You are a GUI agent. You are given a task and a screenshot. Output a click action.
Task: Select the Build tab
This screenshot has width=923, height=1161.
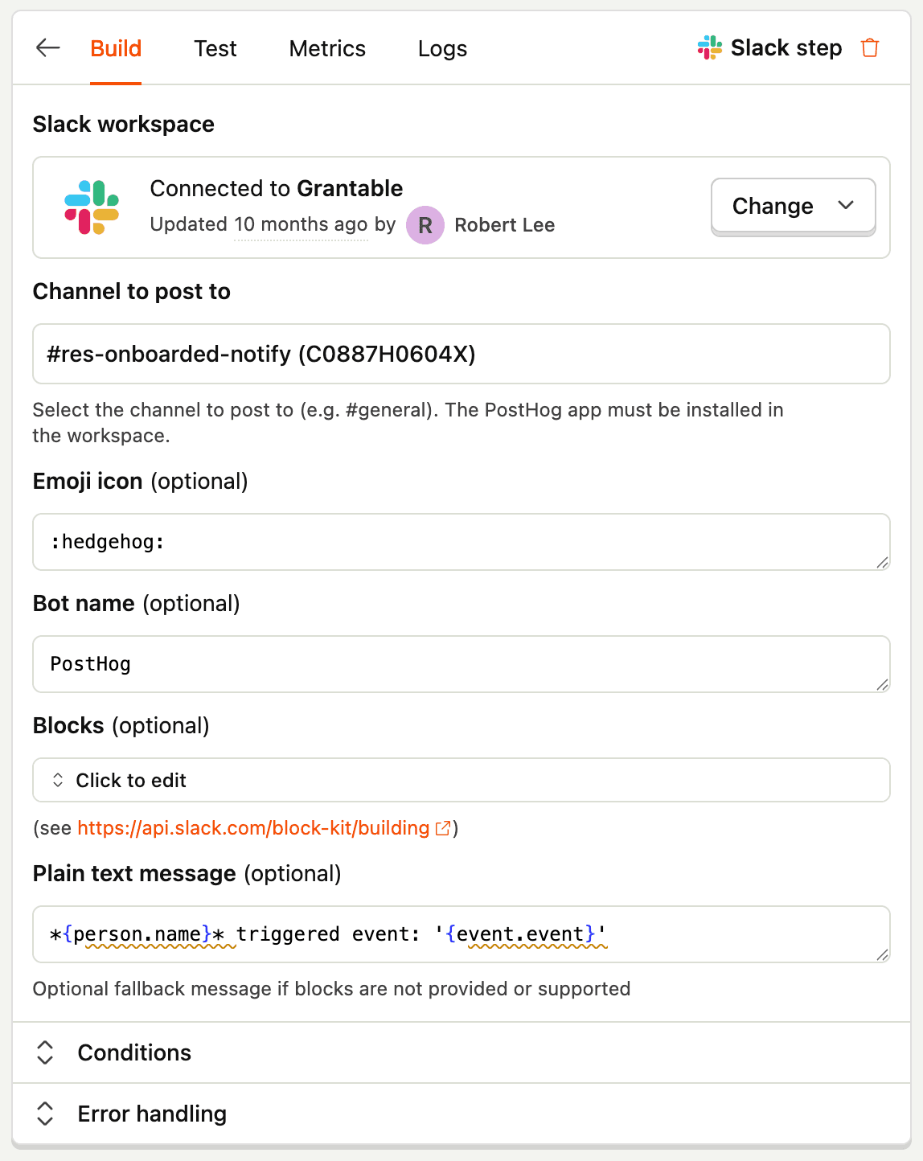tap(115, 48)
